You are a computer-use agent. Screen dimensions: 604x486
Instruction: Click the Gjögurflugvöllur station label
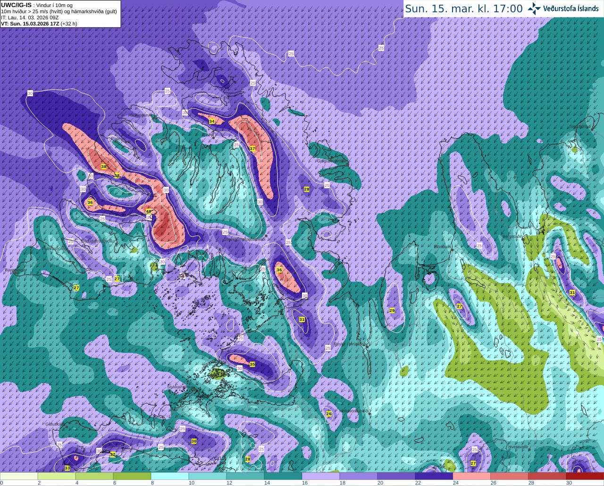[333, 160]
